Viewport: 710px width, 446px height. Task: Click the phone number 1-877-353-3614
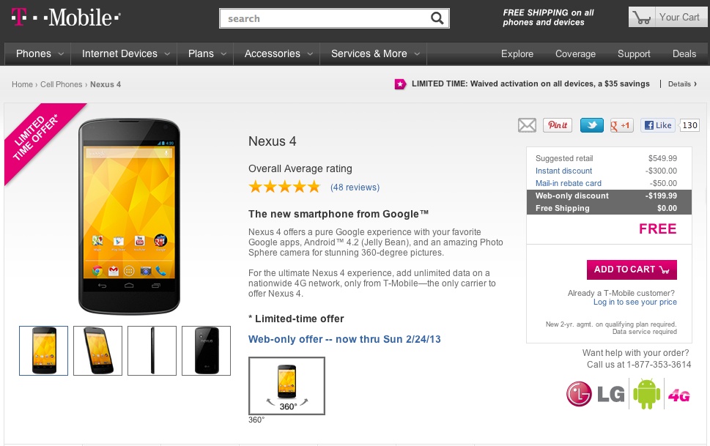click(x=659, y=365)
